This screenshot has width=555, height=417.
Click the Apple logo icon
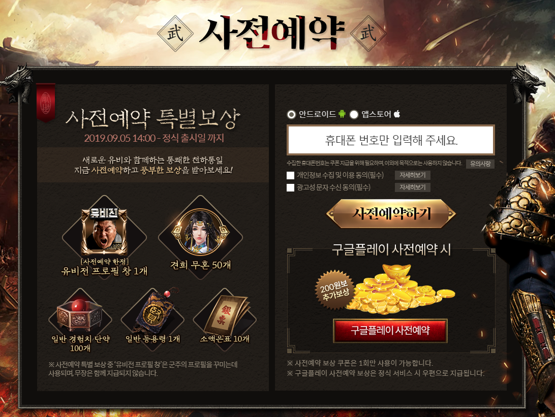397,114
